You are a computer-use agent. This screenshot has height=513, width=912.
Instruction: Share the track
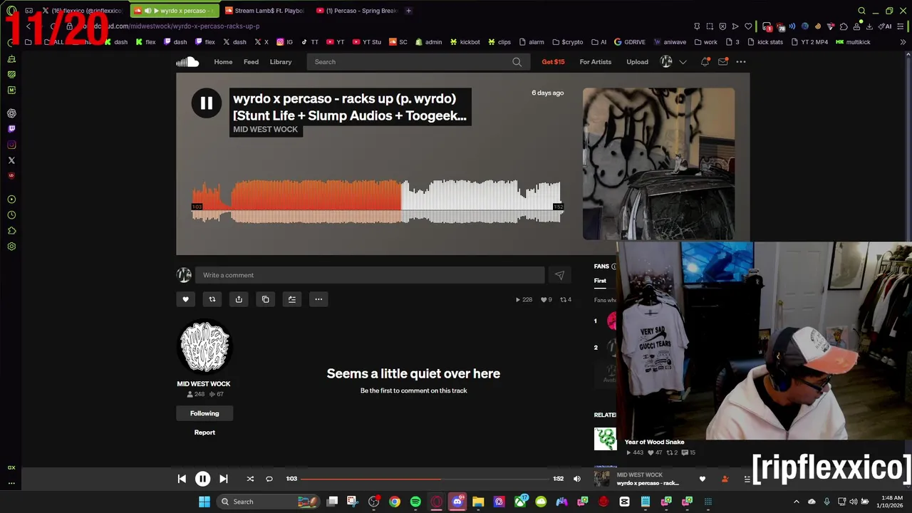[239, 299]
